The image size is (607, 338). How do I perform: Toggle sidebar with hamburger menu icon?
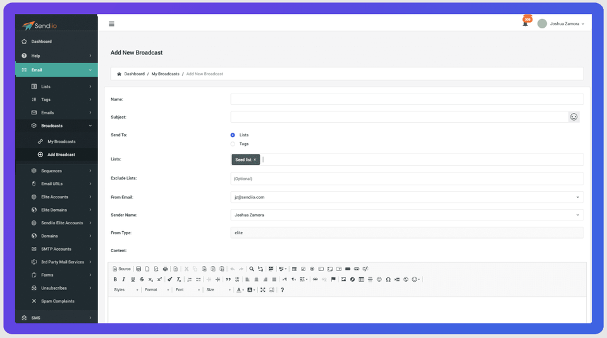111,24
